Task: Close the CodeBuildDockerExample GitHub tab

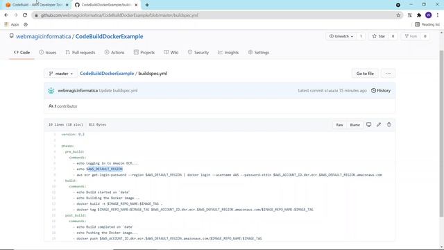Action: (x=136, y=5)
